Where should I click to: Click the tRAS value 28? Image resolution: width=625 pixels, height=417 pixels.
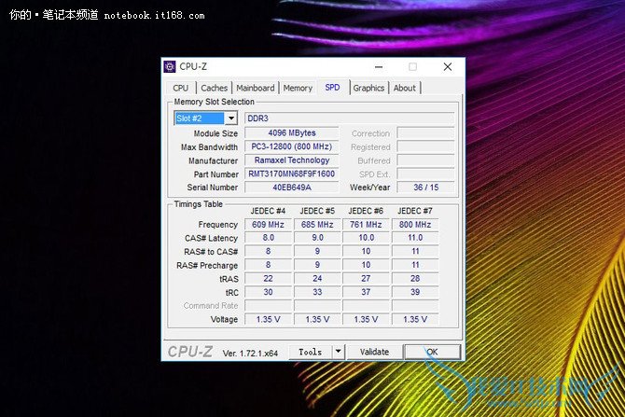[x=415, y=278]
